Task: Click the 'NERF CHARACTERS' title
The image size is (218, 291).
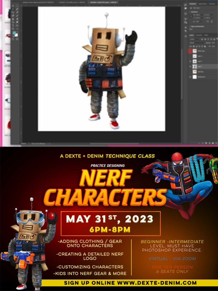Action: (106, 187)
